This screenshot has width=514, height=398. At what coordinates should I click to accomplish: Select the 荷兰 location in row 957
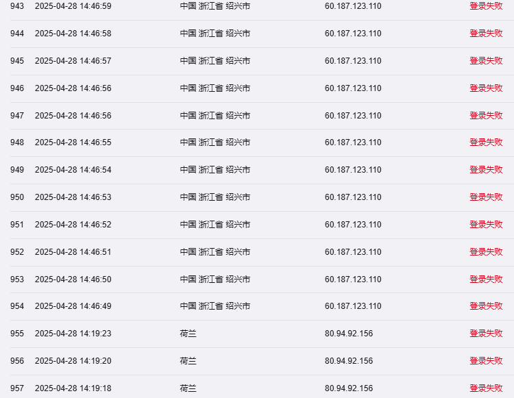(188, 388)
